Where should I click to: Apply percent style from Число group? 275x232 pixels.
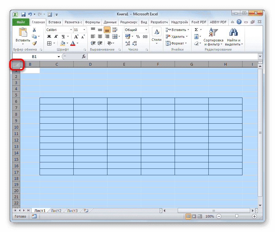point(137,37)
